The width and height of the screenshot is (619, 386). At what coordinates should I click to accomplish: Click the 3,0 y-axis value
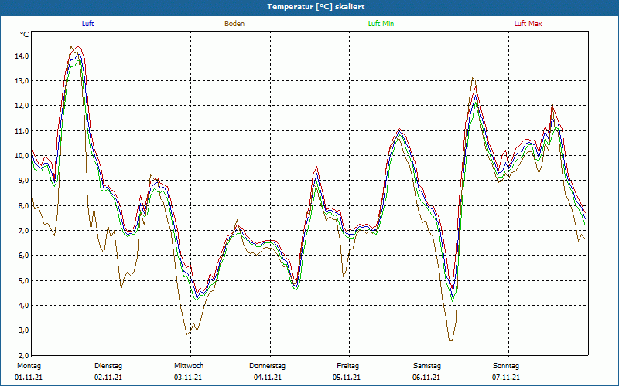(24, 330)
